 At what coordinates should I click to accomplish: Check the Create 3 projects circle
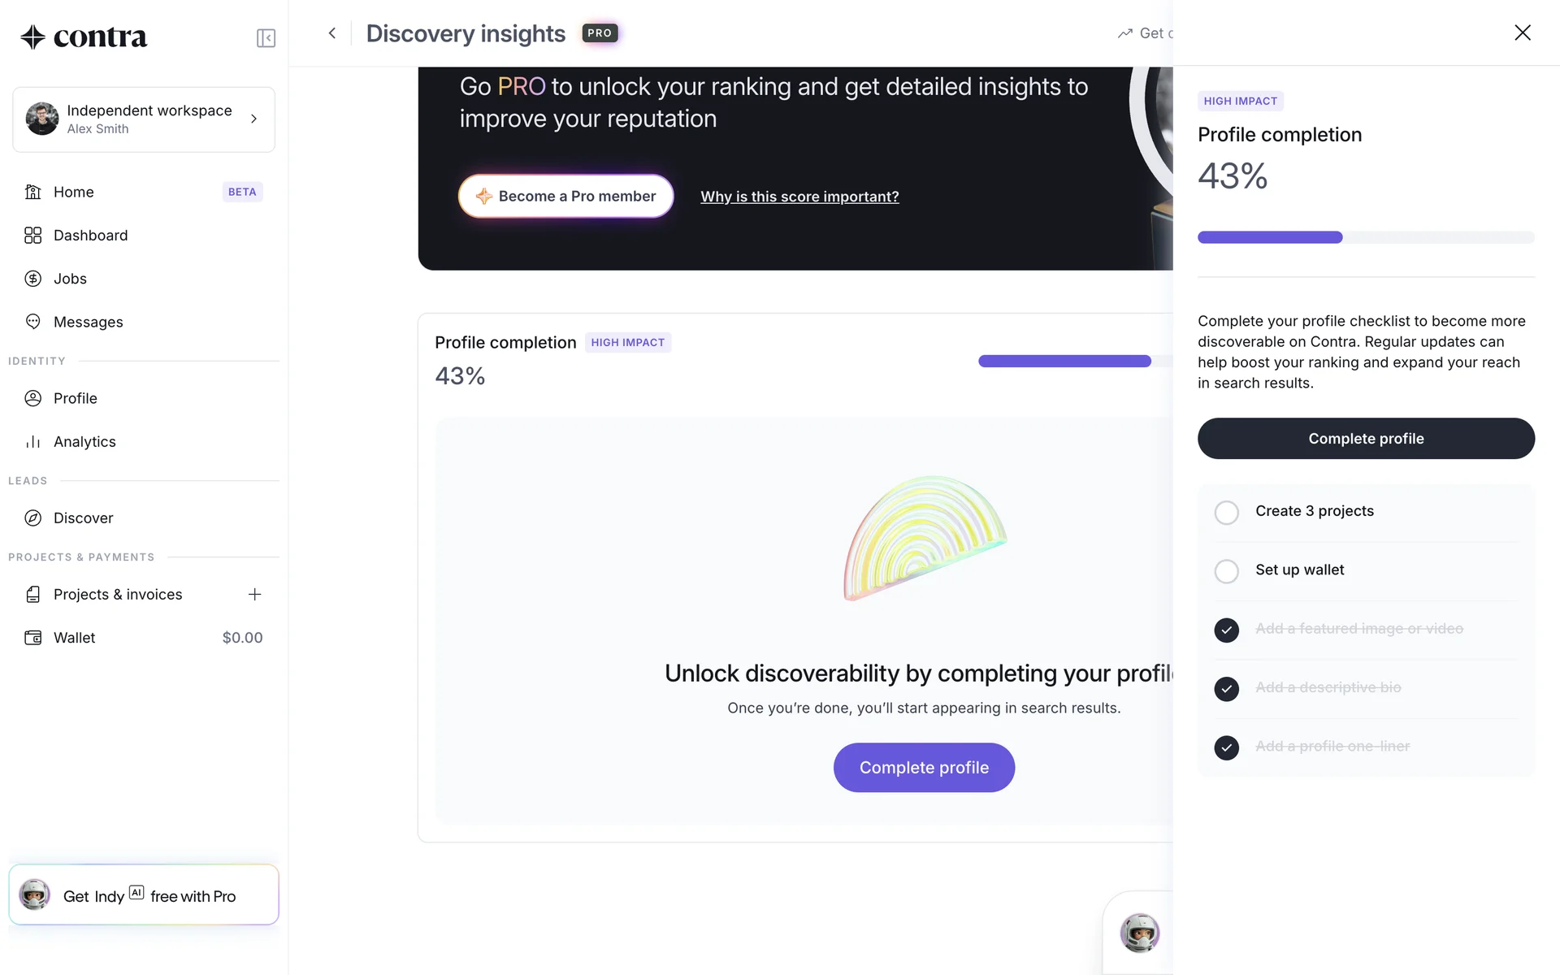click(1226, 512)
